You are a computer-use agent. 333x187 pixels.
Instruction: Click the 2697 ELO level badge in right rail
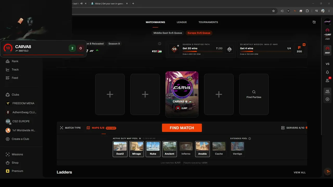click(328, 50)
